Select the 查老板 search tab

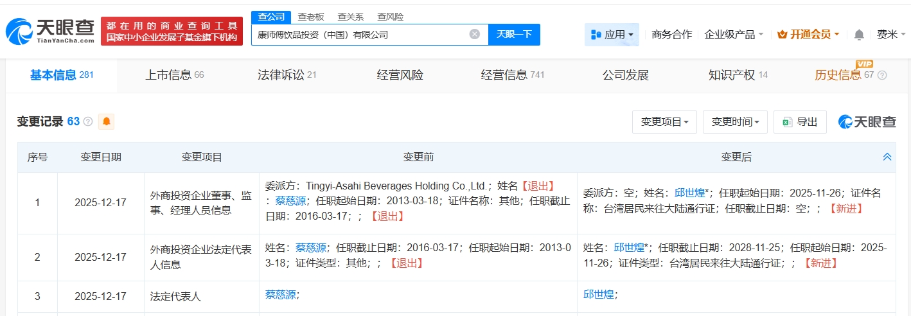point(310,17)
